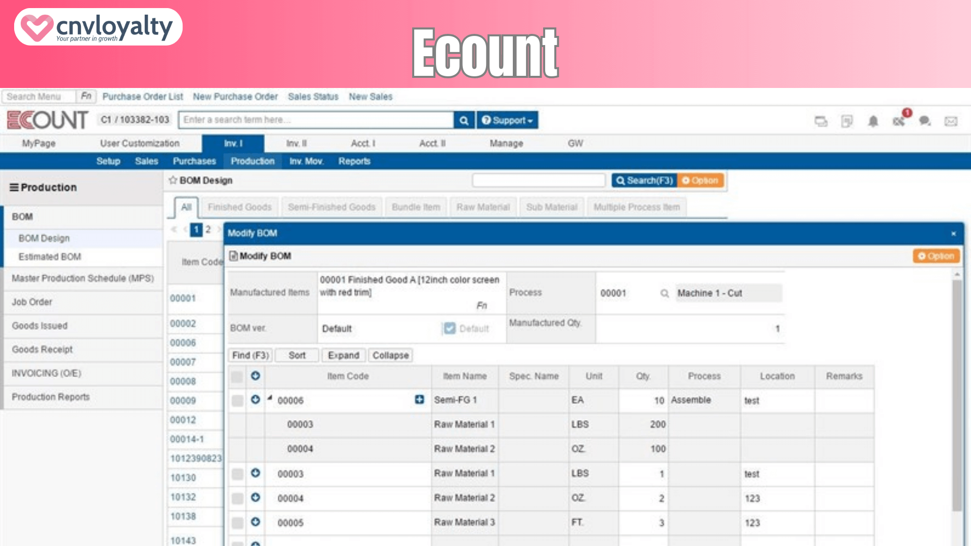Jump to first page double arrow in BOM list
The width and height of the screenshot is (971, 546).
[174, 230]
